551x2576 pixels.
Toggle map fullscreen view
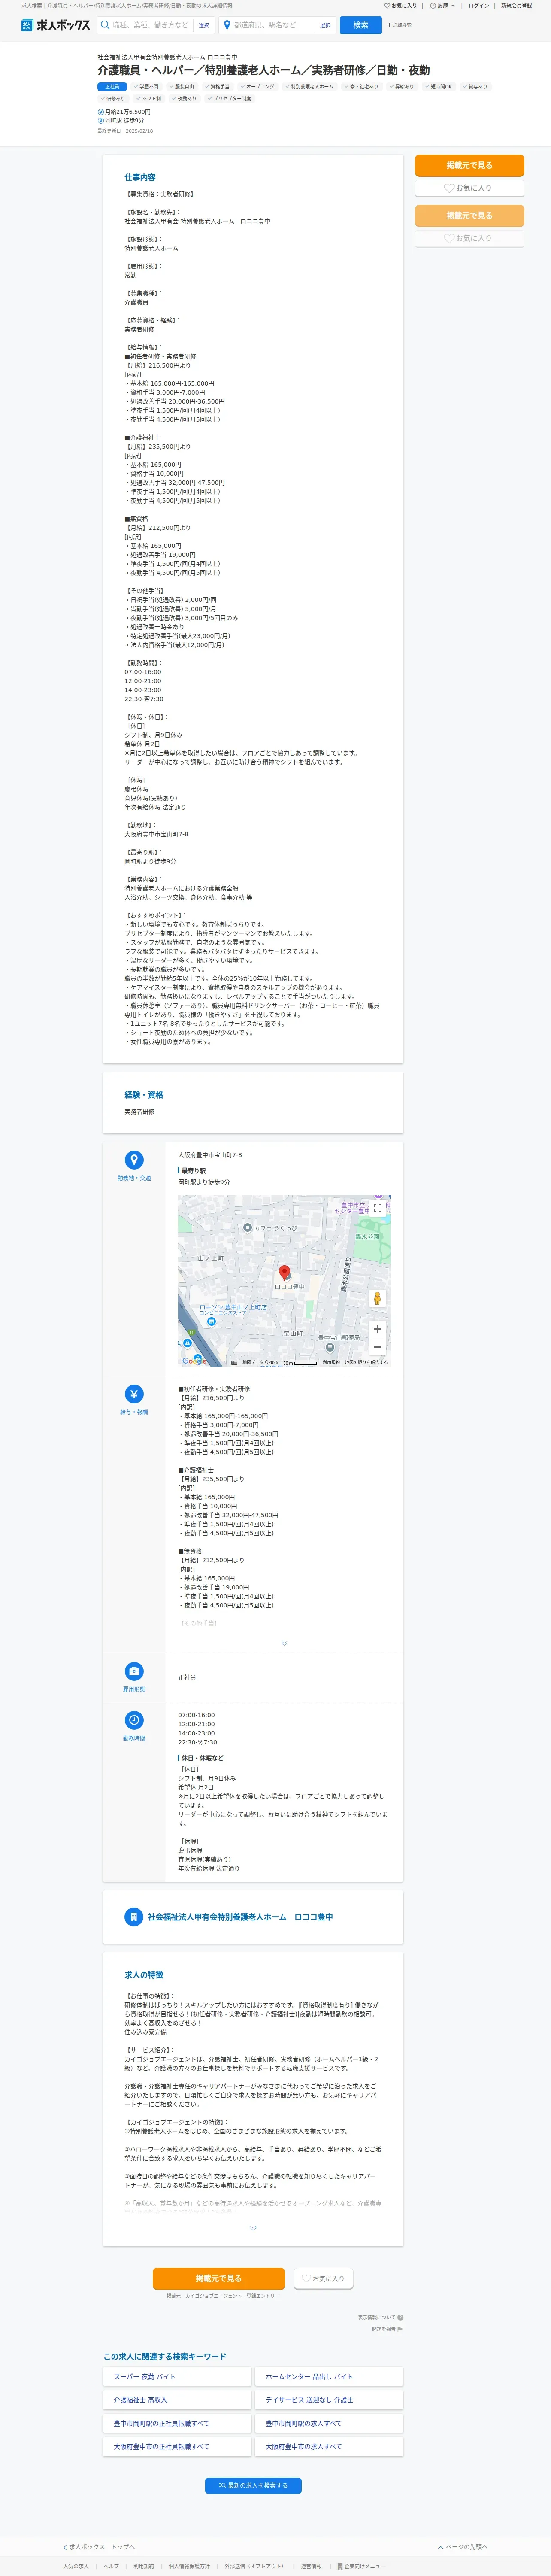377,1208
